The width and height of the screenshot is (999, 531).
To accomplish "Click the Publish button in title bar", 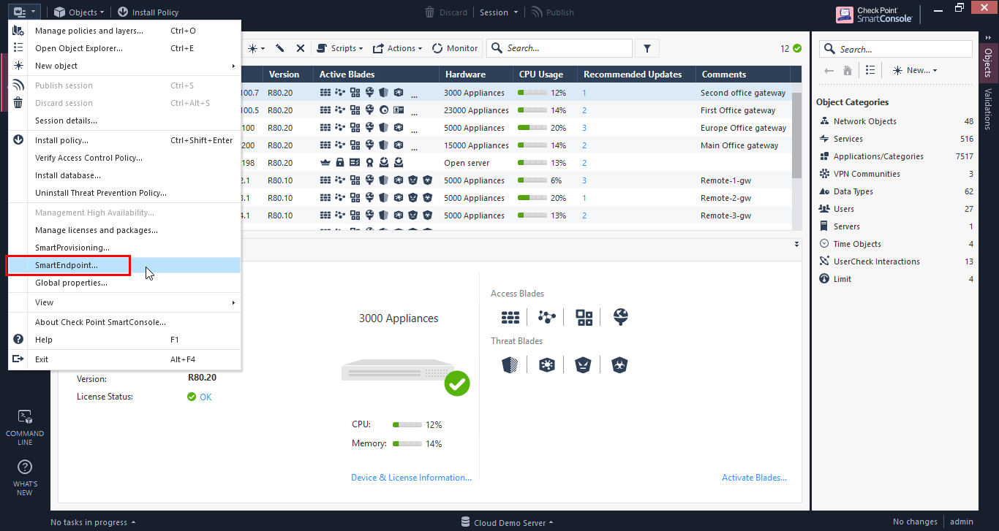I will [x=553, y=12].
